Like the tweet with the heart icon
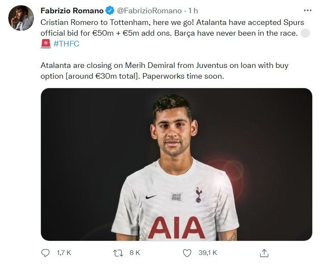This screenshot has width=320, height=264. pos(187,252)
